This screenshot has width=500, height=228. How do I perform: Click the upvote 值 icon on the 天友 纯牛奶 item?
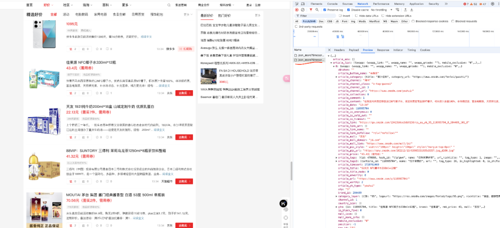(x=71, y=137)
